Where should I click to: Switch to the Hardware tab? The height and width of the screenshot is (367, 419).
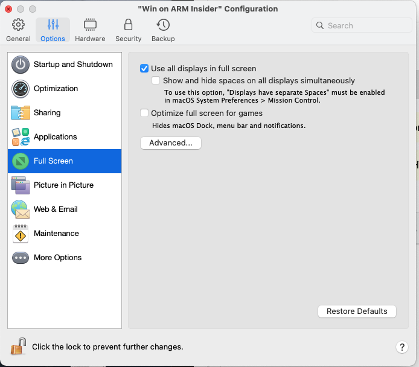[90, 30]
